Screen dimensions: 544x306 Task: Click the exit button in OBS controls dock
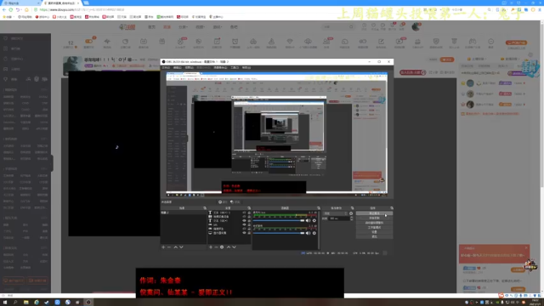[374, 236]
